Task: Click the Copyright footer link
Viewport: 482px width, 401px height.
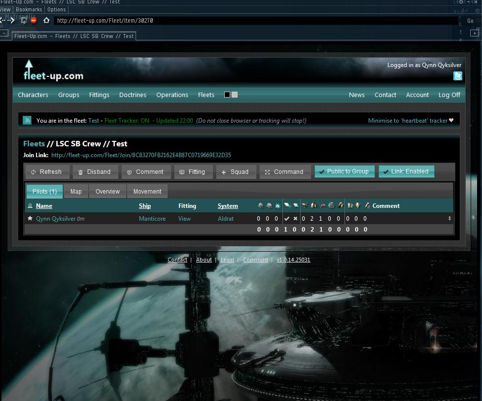Action: pyautogui.click(x=255, y=260)
